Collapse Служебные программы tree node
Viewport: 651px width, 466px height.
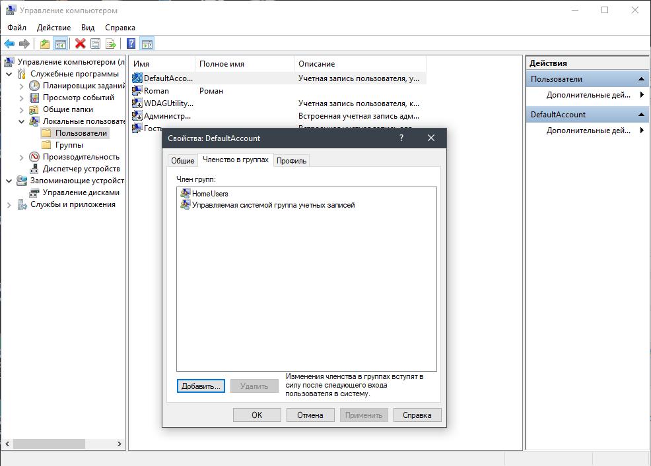click(x=9, y=74)
